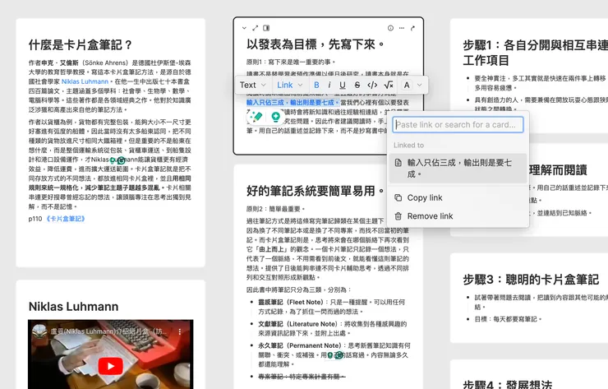Play the Niklas Luhmann YouTube video

click(111, 366)
